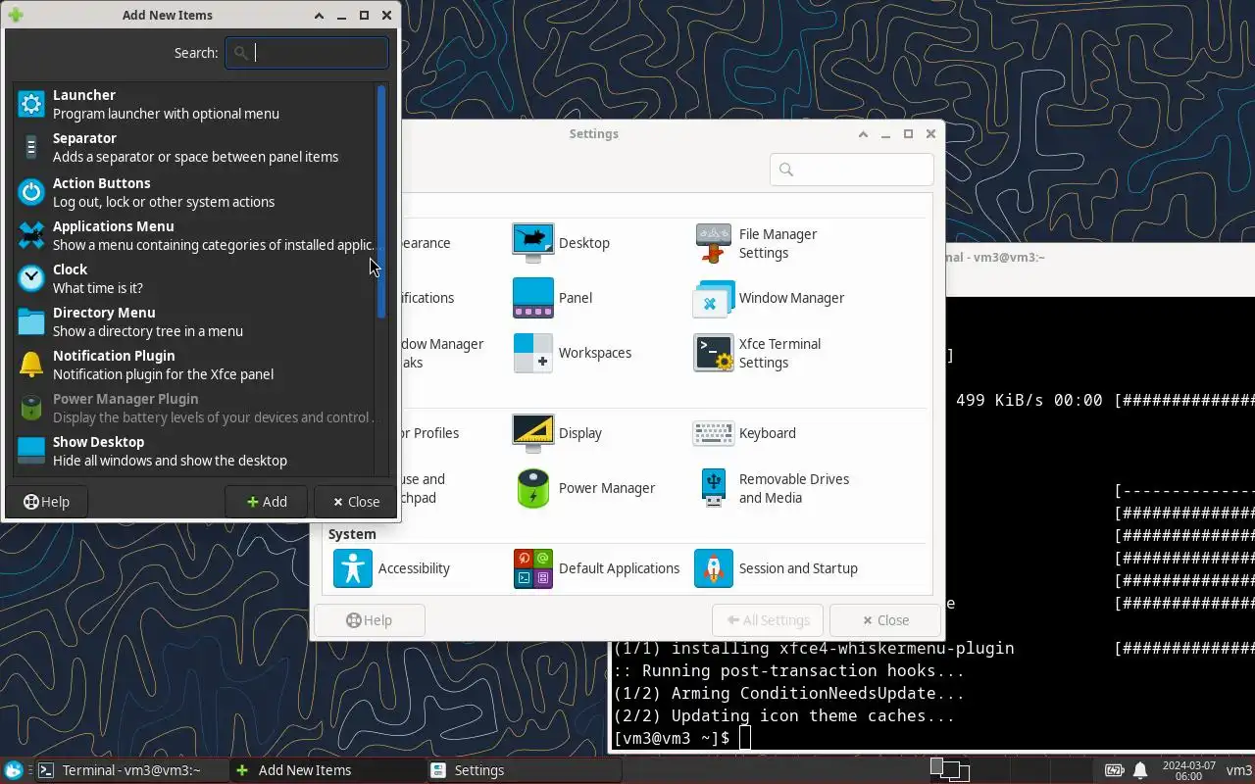Screen dimensions: 1255x784
Task: Choose the Action Buttons power icon
Action: [31, 192]
